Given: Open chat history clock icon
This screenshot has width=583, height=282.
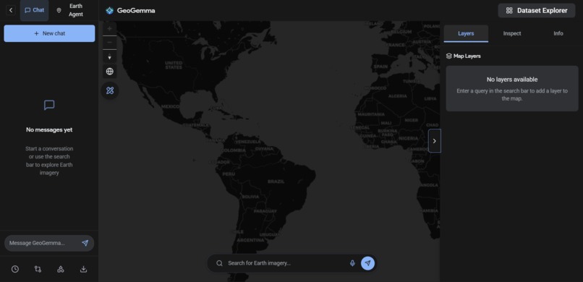Looking at the screenshot, I should pos(15,269).
